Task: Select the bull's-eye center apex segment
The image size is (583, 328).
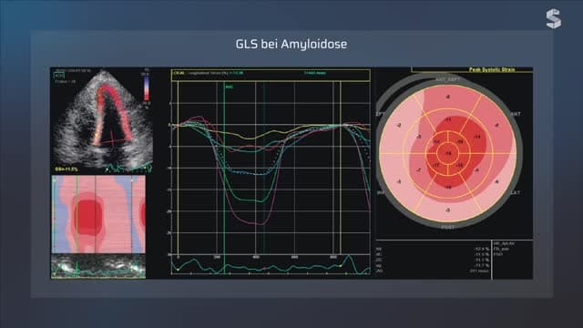Action: (x=448, y=153)
